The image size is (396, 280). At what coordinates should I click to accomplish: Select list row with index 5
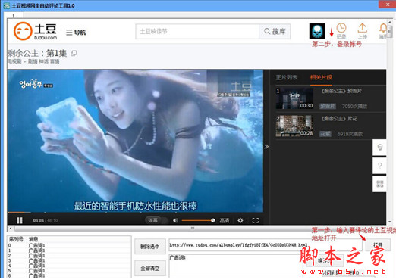pyautogui.click(x=69, y=271)
